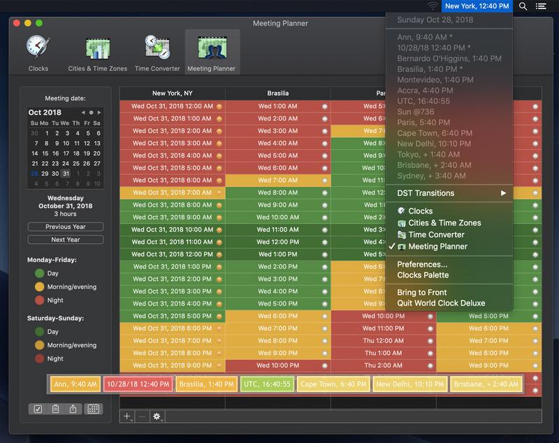
Task: Click the Previous Year button
Action: point(66,227)
